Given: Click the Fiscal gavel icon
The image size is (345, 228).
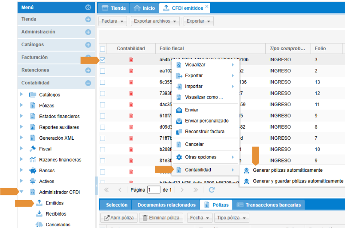Looking at the screenshot, I should [33, 149].
